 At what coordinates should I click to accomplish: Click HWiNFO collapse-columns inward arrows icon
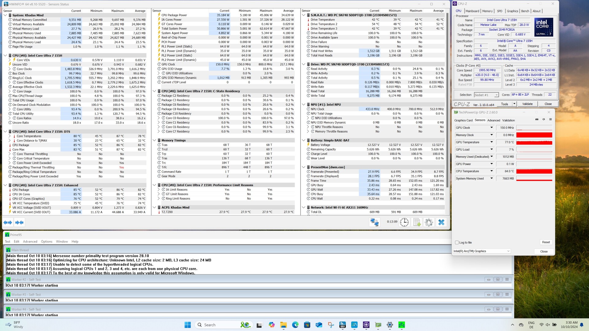tap(19, 223)
